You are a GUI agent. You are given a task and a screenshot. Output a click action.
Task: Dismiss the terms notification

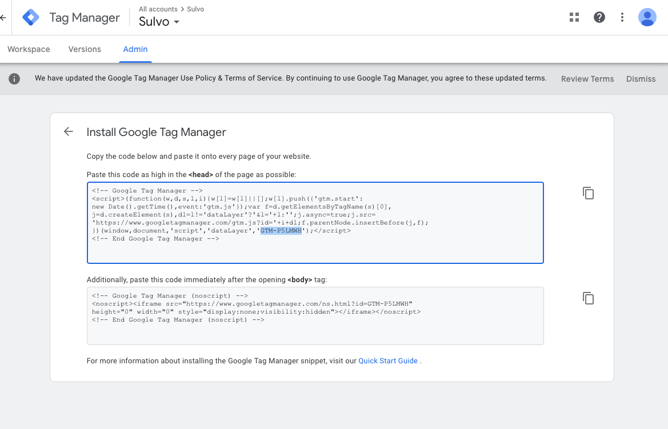[641, 79]
